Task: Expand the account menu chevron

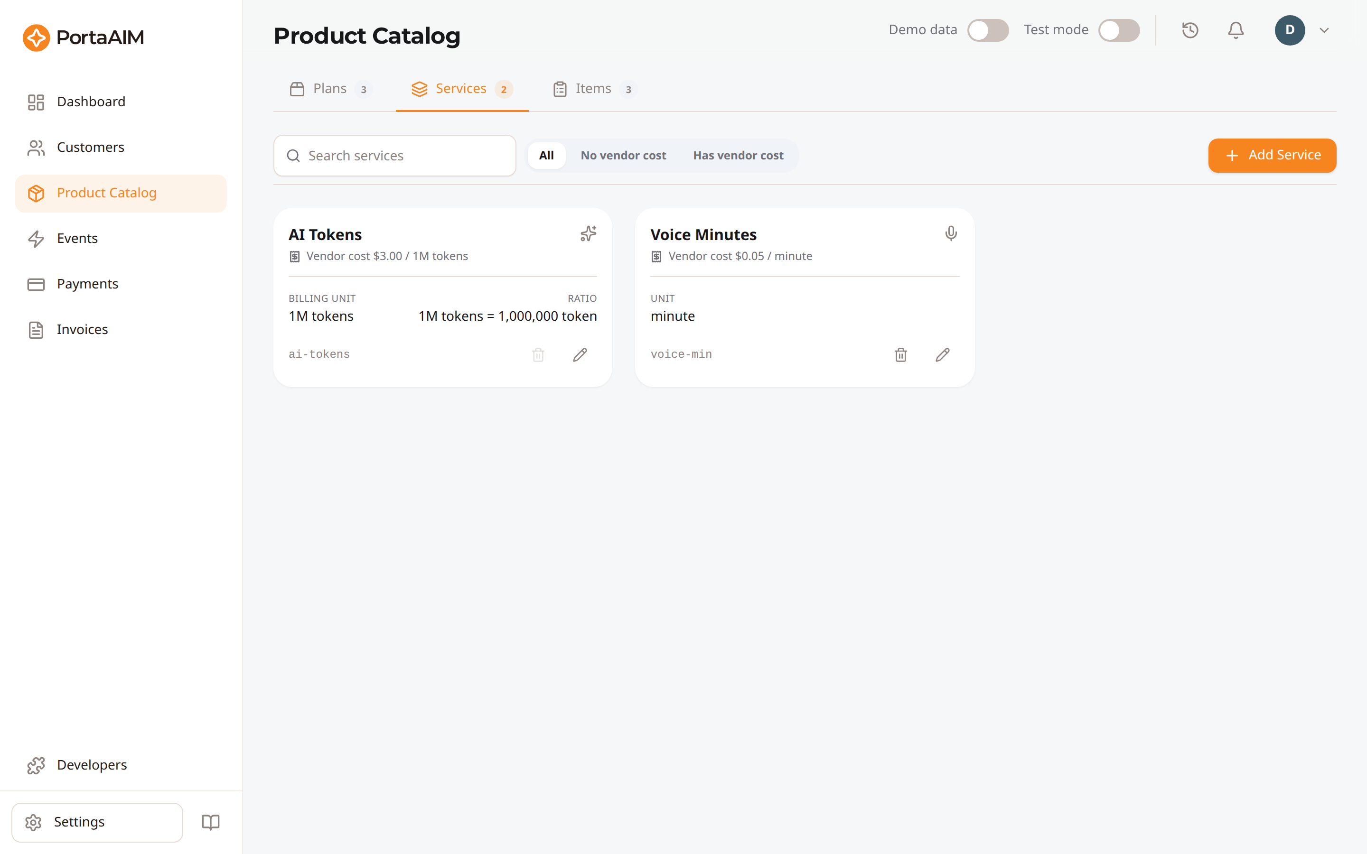Action: click(x=1324, y=30)
